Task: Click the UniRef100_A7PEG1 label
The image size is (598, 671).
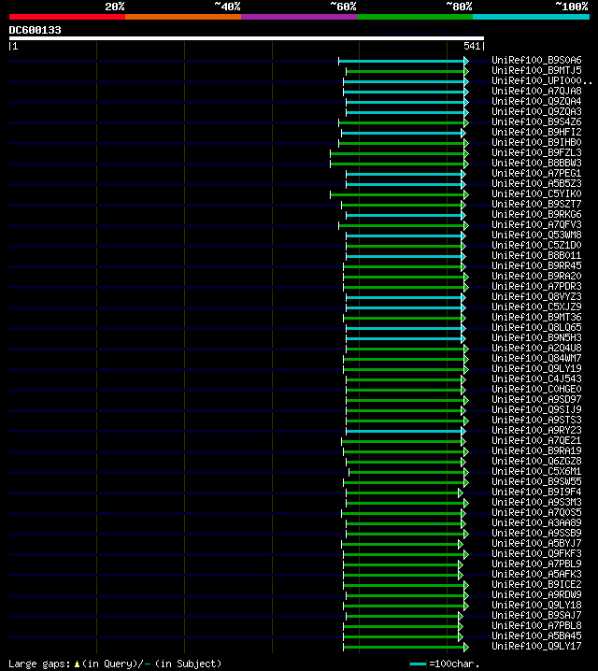Action: [x=536, y=173]
